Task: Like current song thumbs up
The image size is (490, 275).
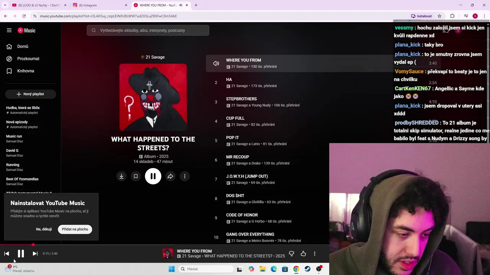Action: point(303,254)
